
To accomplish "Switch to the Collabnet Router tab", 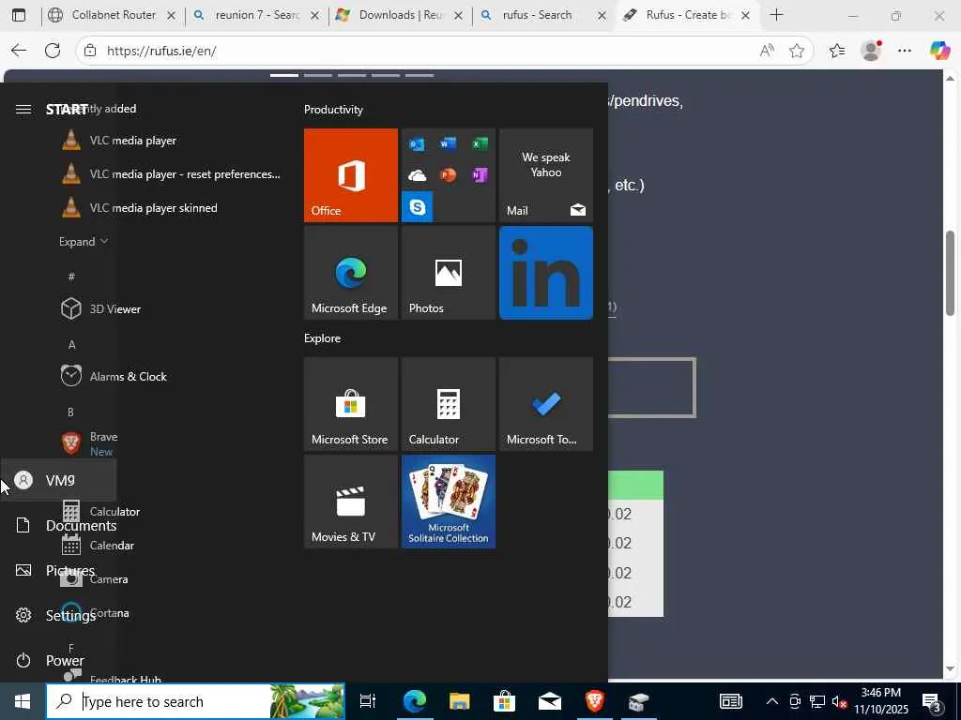I will pyautogui.click(x=114, y=15).
